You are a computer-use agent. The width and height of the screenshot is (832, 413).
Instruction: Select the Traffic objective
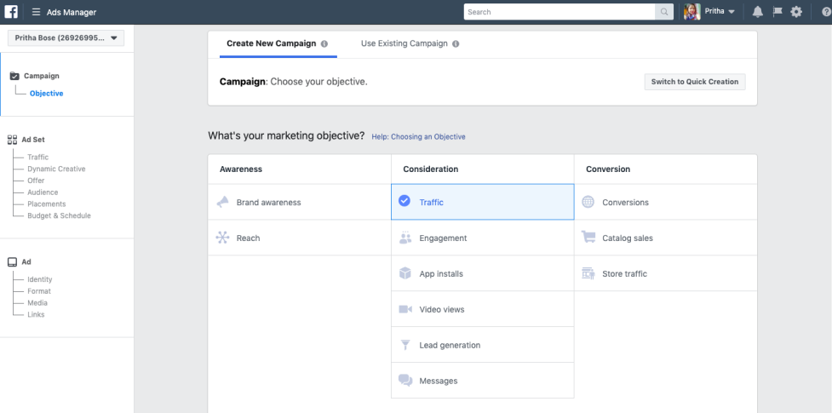click(482, 203)
